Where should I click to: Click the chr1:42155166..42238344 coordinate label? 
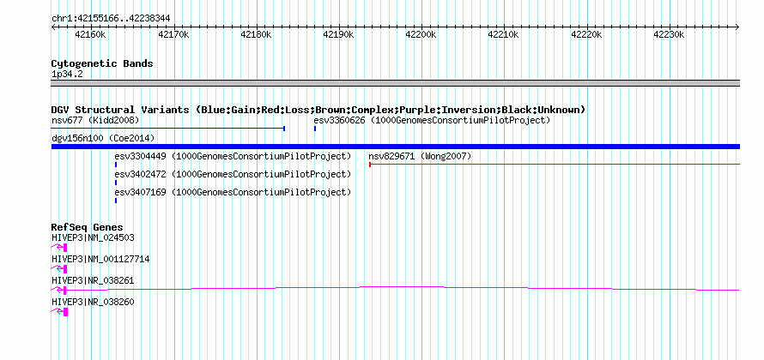click(111, 18)
